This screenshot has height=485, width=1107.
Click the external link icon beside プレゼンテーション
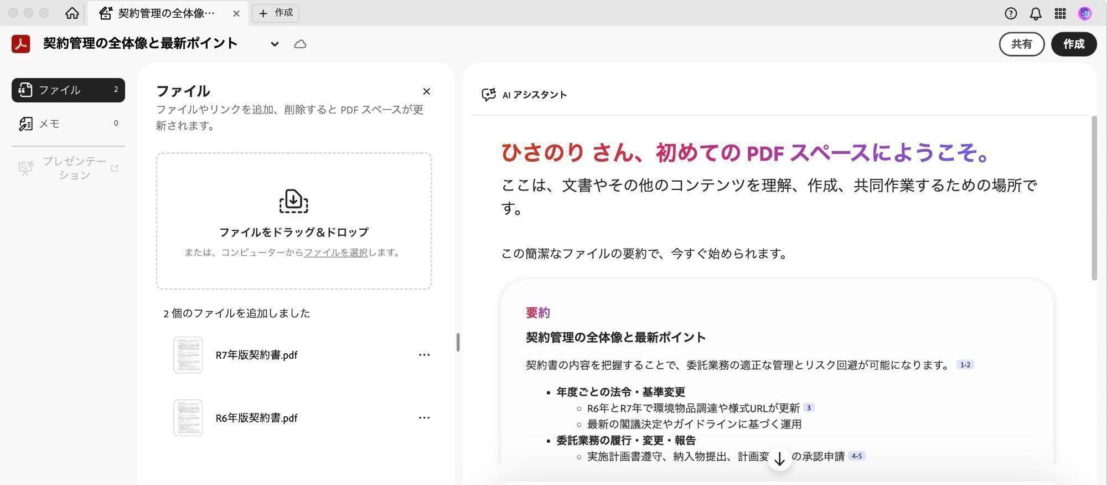point(115,168)
